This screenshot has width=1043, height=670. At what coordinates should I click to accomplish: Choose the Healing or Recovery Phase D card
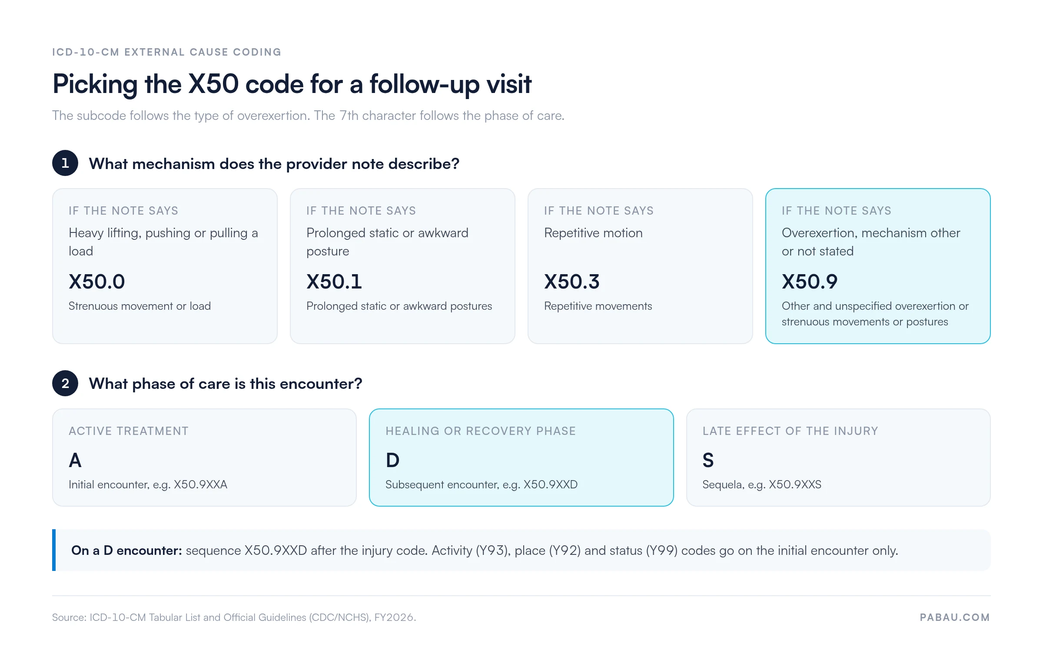coord(521,457)
